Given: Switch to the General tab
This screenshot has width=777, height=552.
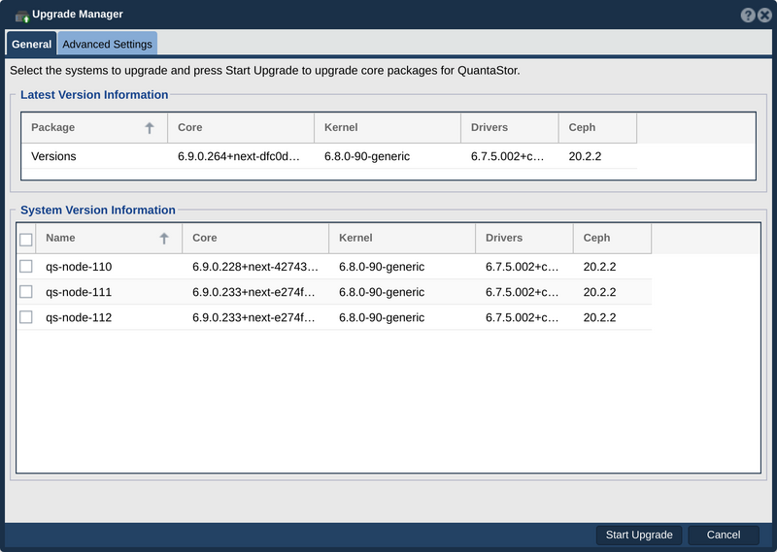Looking at the screenshot, I should click(x=31, y=44).
